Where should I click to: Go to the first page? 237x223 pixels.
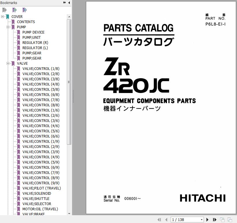click(x=159, y=220)
